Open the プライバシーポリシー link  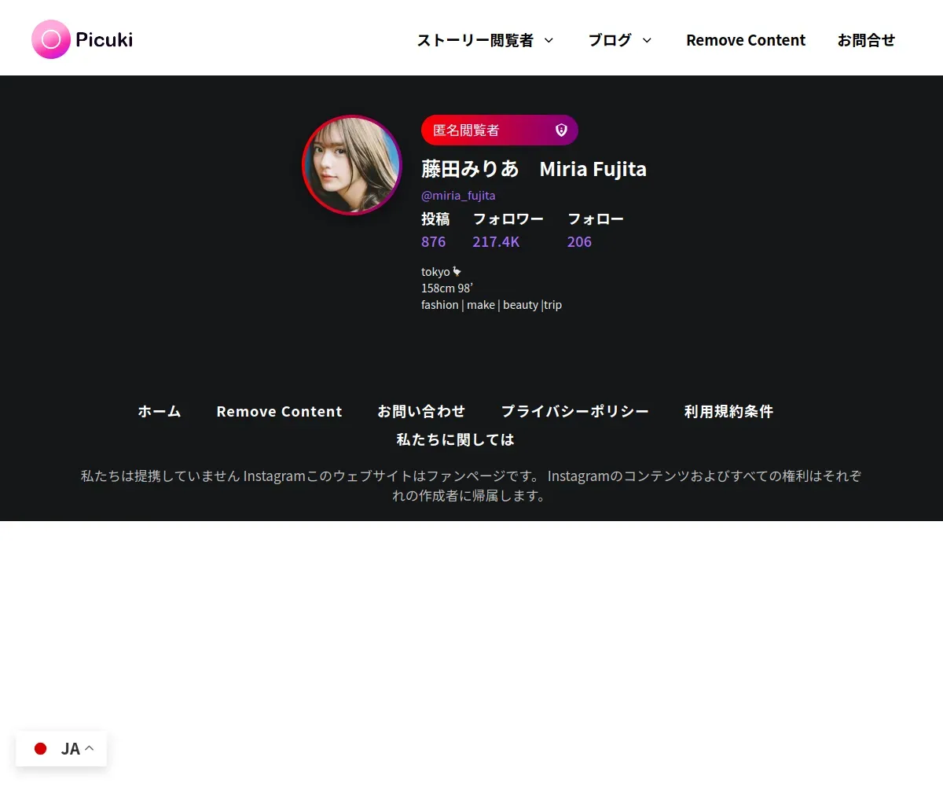(x=575, y=411)
